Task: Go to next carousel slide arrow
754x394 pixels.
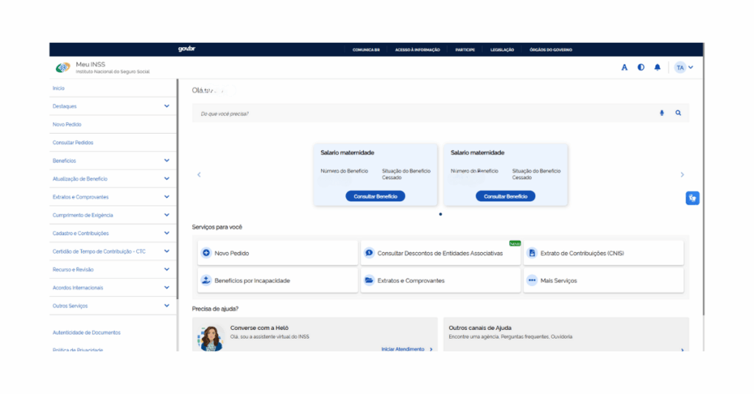Action: (x=682, y=175)
